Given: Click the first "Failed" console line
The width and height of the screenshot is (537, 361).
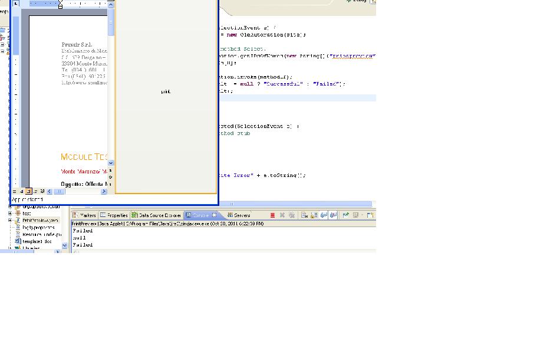Looking at the screenshot, I should [83, 231].
